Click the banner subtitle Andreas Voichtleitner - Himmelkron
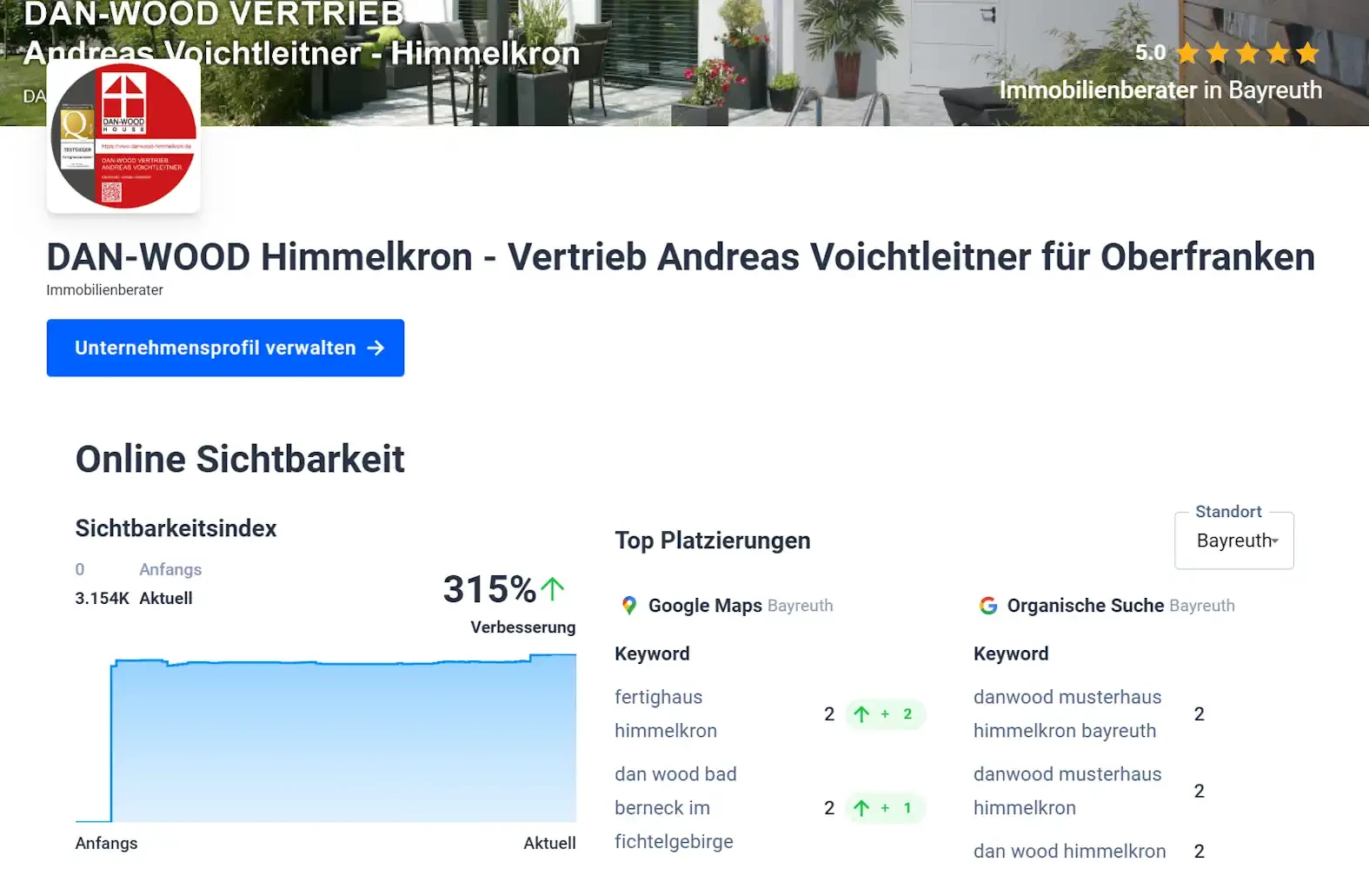The height and width of the screenshot is (869, 1369). pyautogui.click(x=302, y=54)
